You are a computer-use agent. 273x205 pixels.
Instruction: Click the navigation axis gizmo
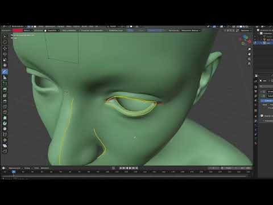tap(245, 40)
